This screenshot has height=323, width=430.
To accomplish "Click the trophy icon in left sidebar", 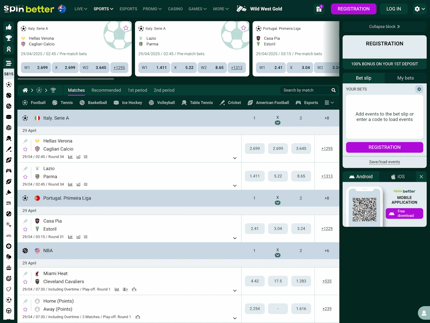I will [x=9, y=38].
